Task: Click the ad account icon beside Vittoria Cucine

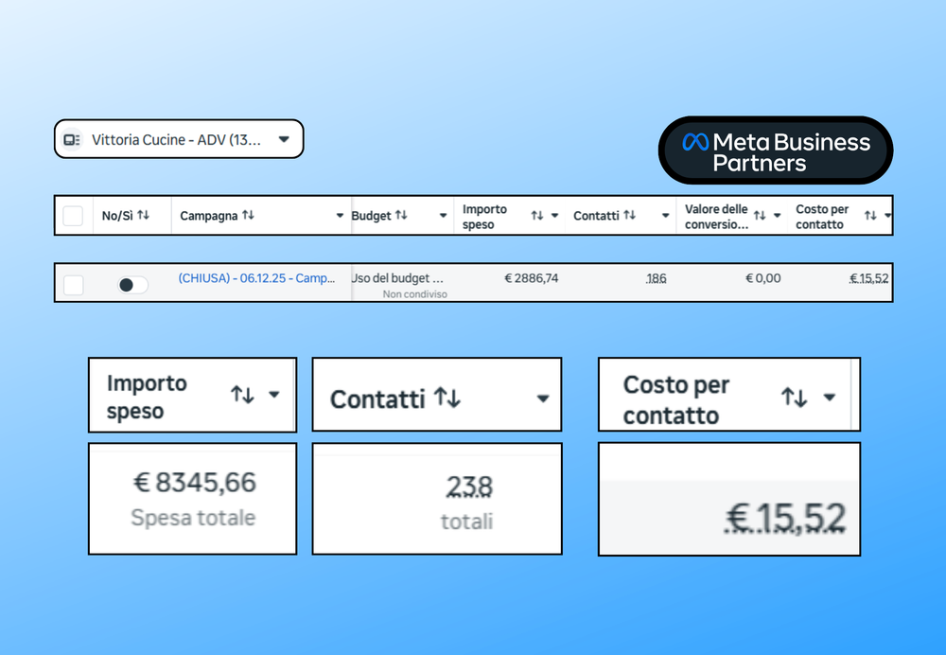Action: (72, 140)
